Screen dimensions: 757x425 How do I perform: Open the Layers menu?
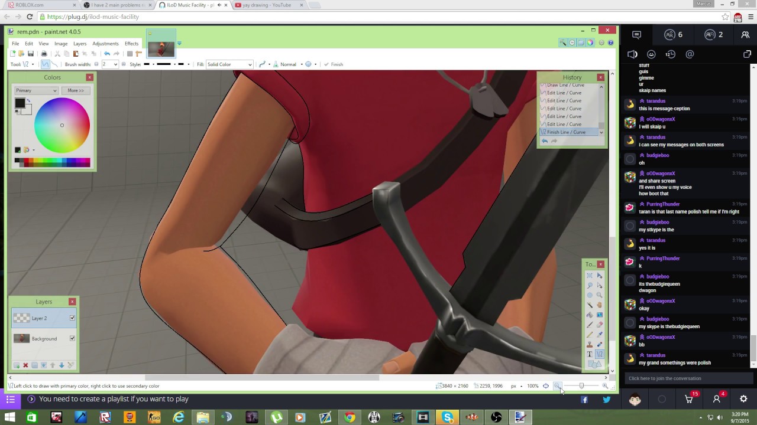80,44
